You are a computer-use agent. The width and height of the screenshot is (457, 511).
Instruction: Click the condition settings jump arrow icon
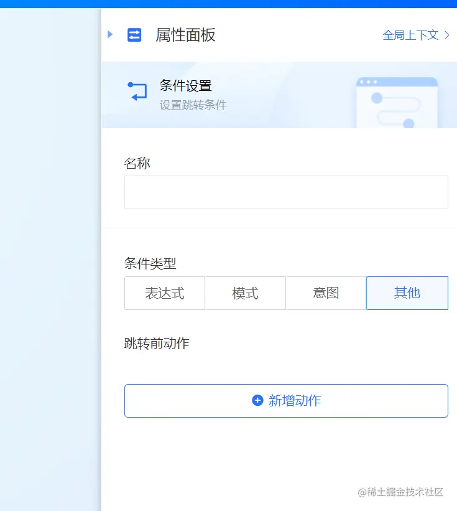137,91
